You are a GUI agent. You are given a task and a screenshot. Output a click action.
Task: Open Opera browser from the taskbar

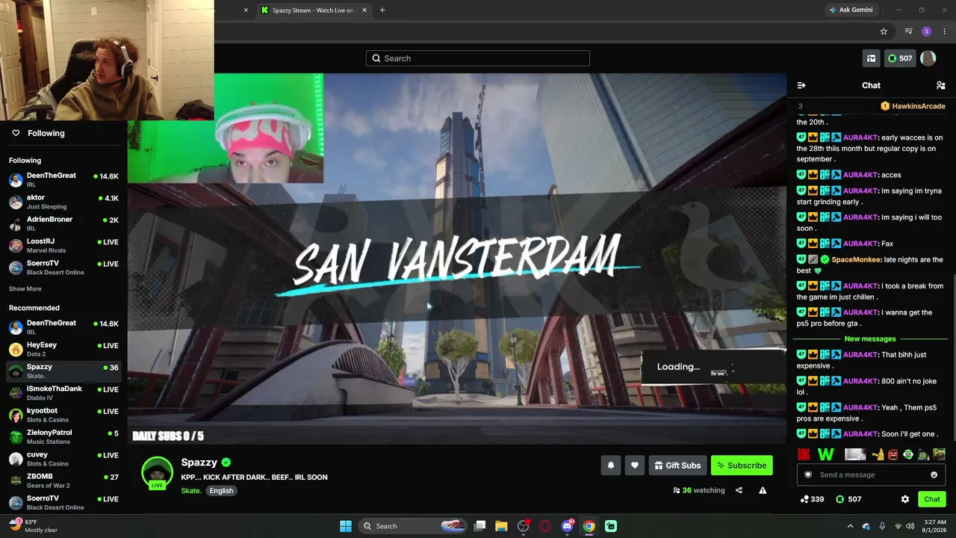(545, 526)
